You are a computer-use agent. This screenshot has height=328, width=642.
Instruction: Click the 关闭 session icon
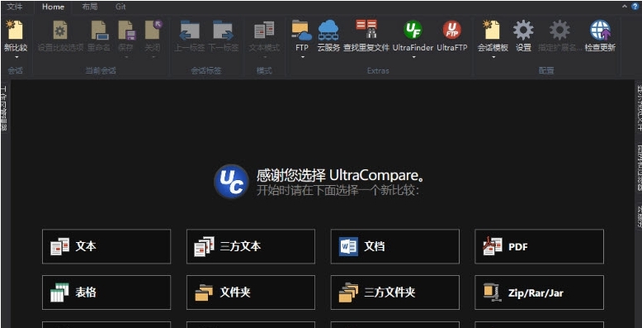[x=153, y=30]
